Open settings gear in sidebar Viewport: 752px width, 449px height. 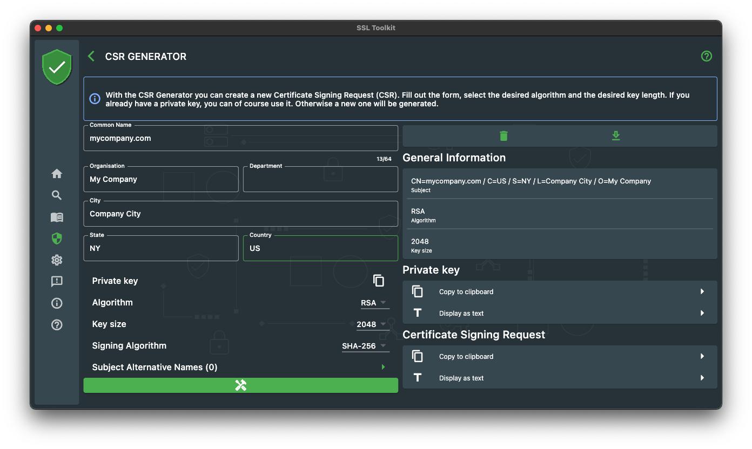[x=57, y=260]
